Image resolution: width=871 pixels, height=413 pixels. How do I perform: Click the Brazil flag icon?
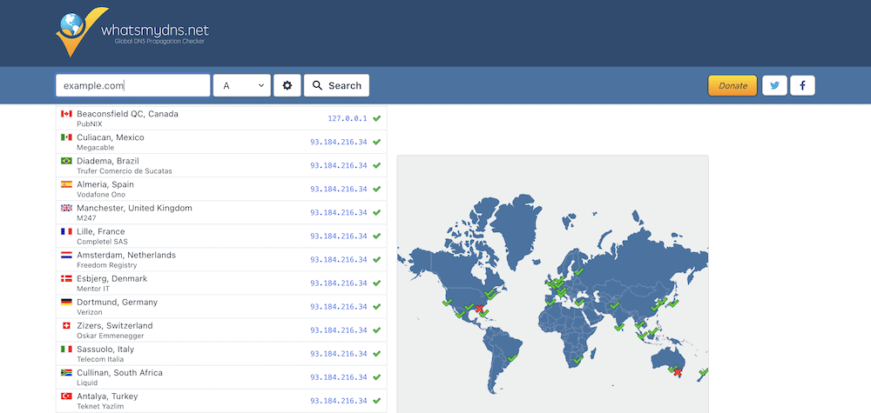pos(67,161)
